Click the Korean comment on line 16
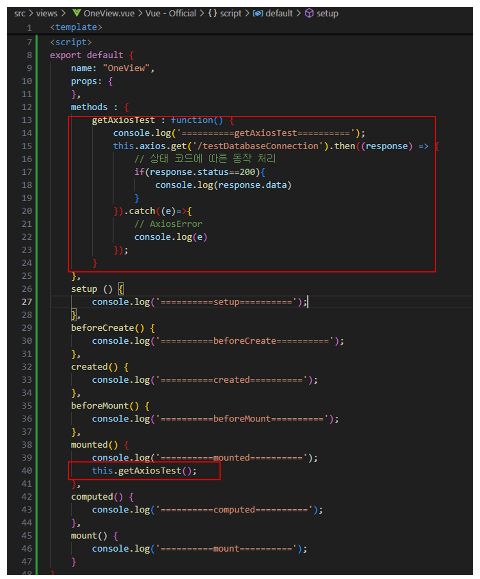Screen dimensions: 480x579 point(205,159)
